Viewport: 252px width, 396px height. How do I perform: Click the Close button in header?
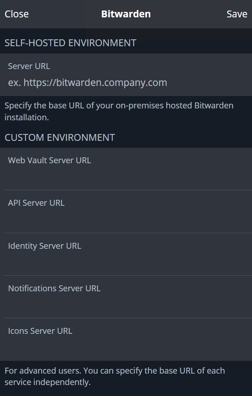tap(16, 14)
